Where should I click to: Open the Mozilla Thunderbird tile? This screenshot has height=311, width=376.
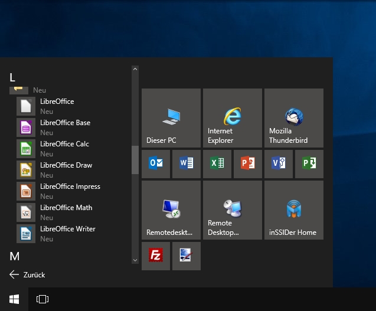[x=294, y=118]
